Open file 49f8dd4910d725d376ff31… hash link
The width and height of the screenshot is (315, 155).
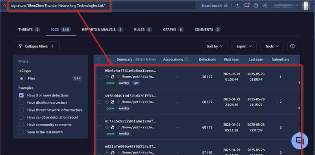tap(130, 96)
